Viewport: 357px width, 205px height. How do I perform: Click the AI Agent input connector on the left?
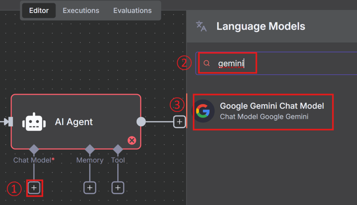coord(9,122)
